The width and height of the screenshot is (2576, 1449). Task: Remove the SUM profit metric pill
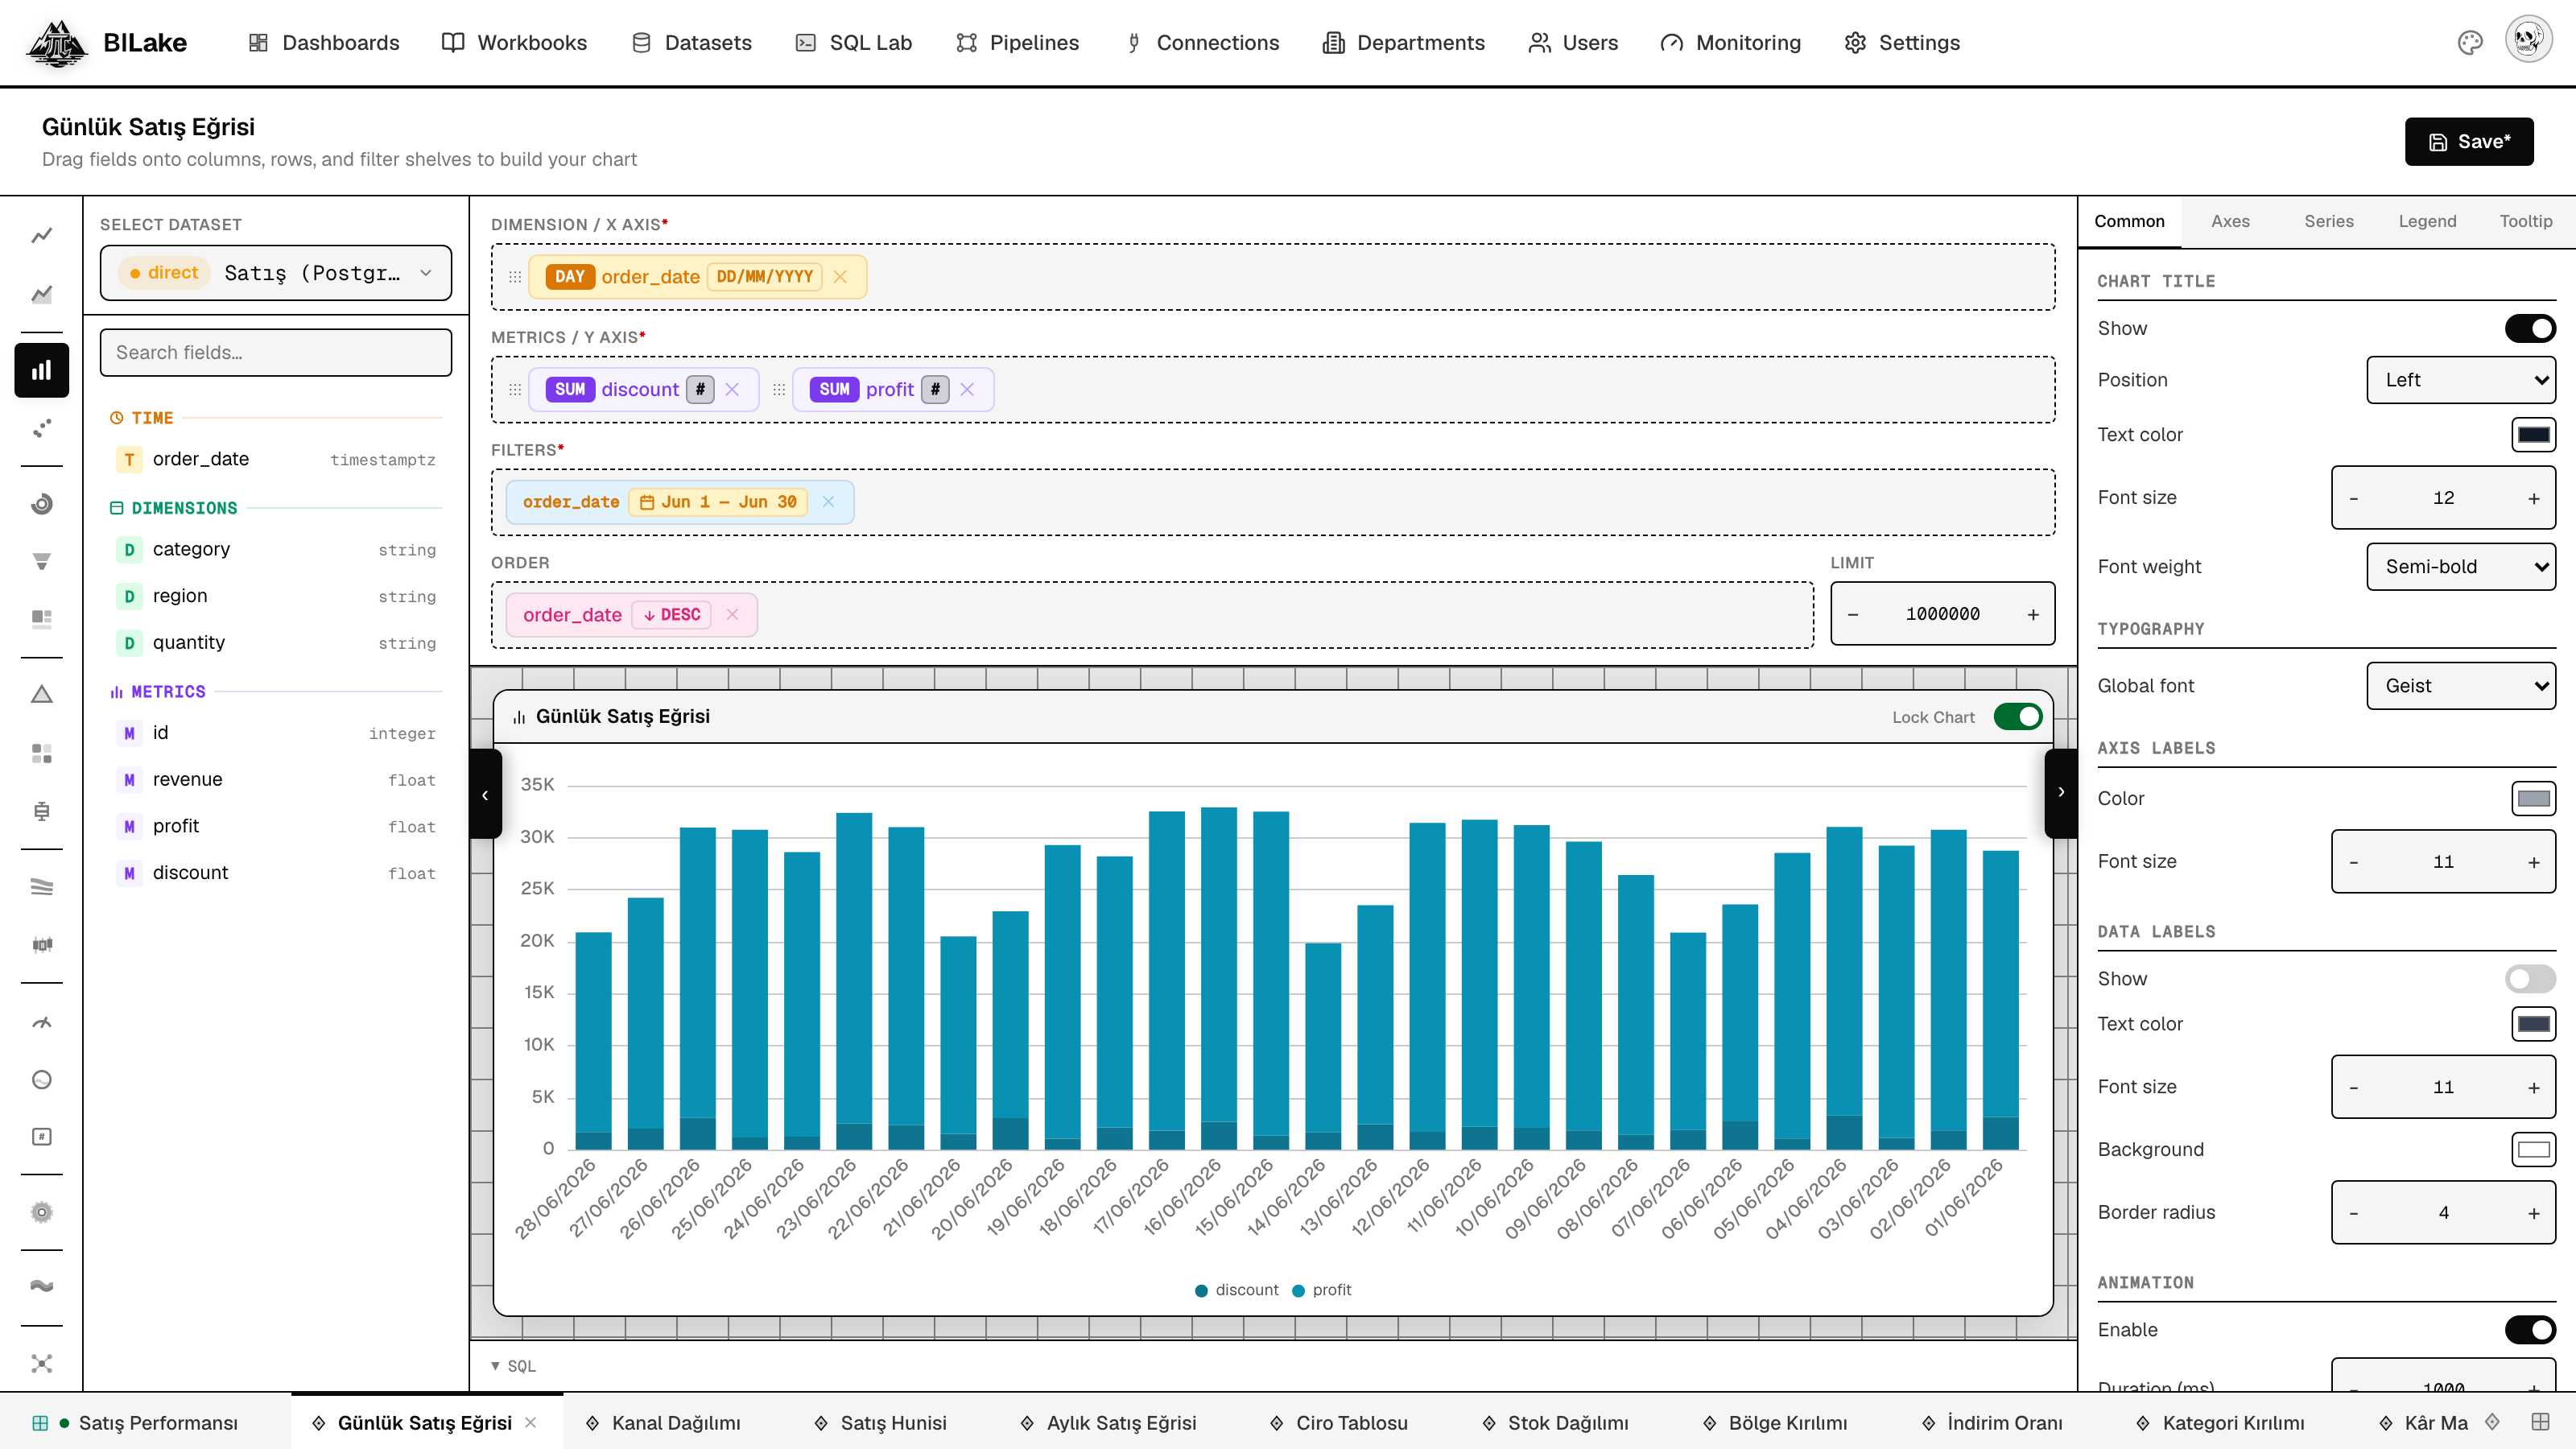click(967, 390)
